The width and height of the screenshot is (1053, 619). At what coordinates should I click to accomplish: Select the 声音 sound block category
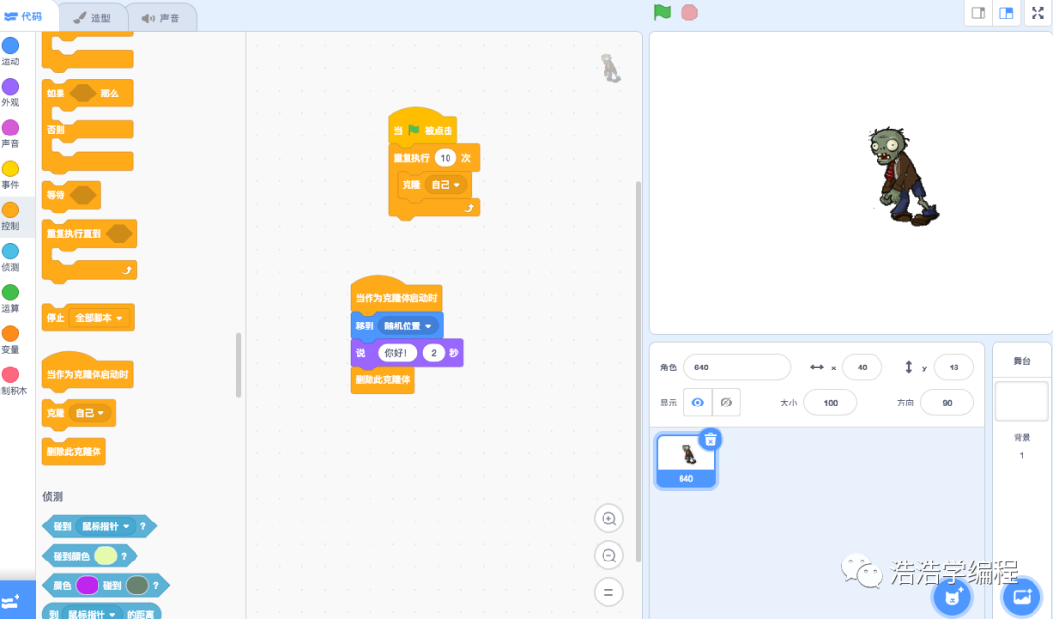pyautogui.click(x=10, y=134)
